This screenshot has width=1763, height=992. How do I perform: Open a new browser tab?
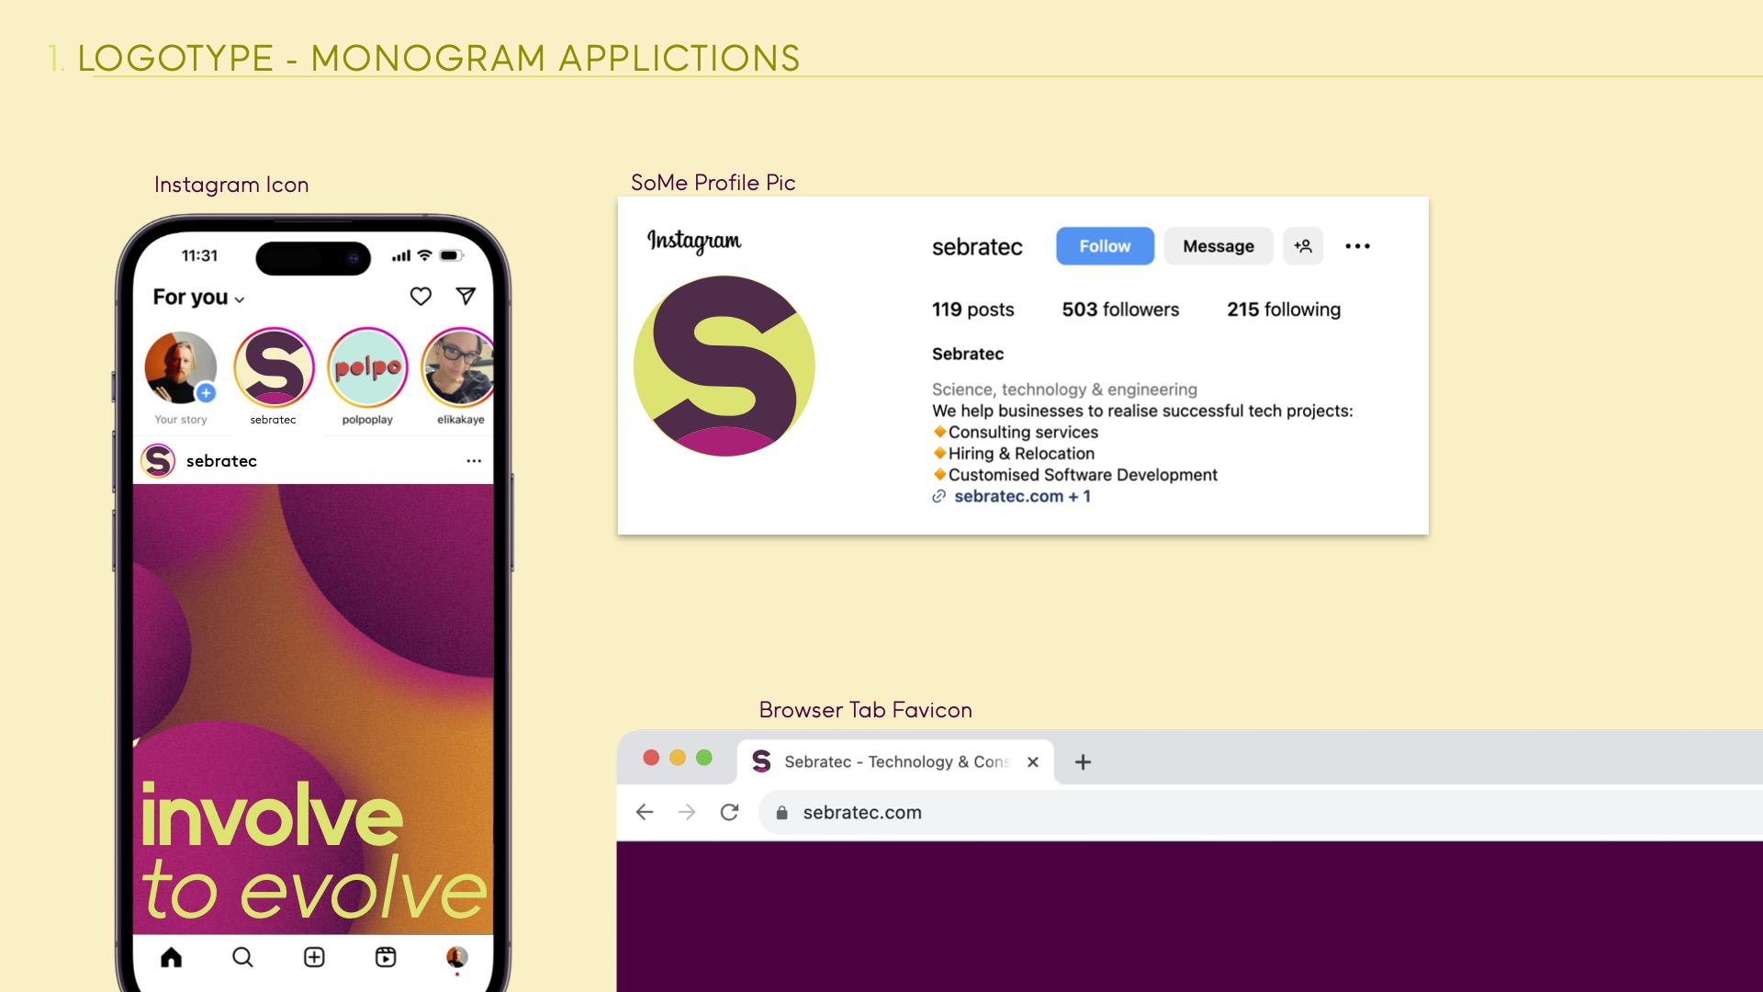(1083, 761)
